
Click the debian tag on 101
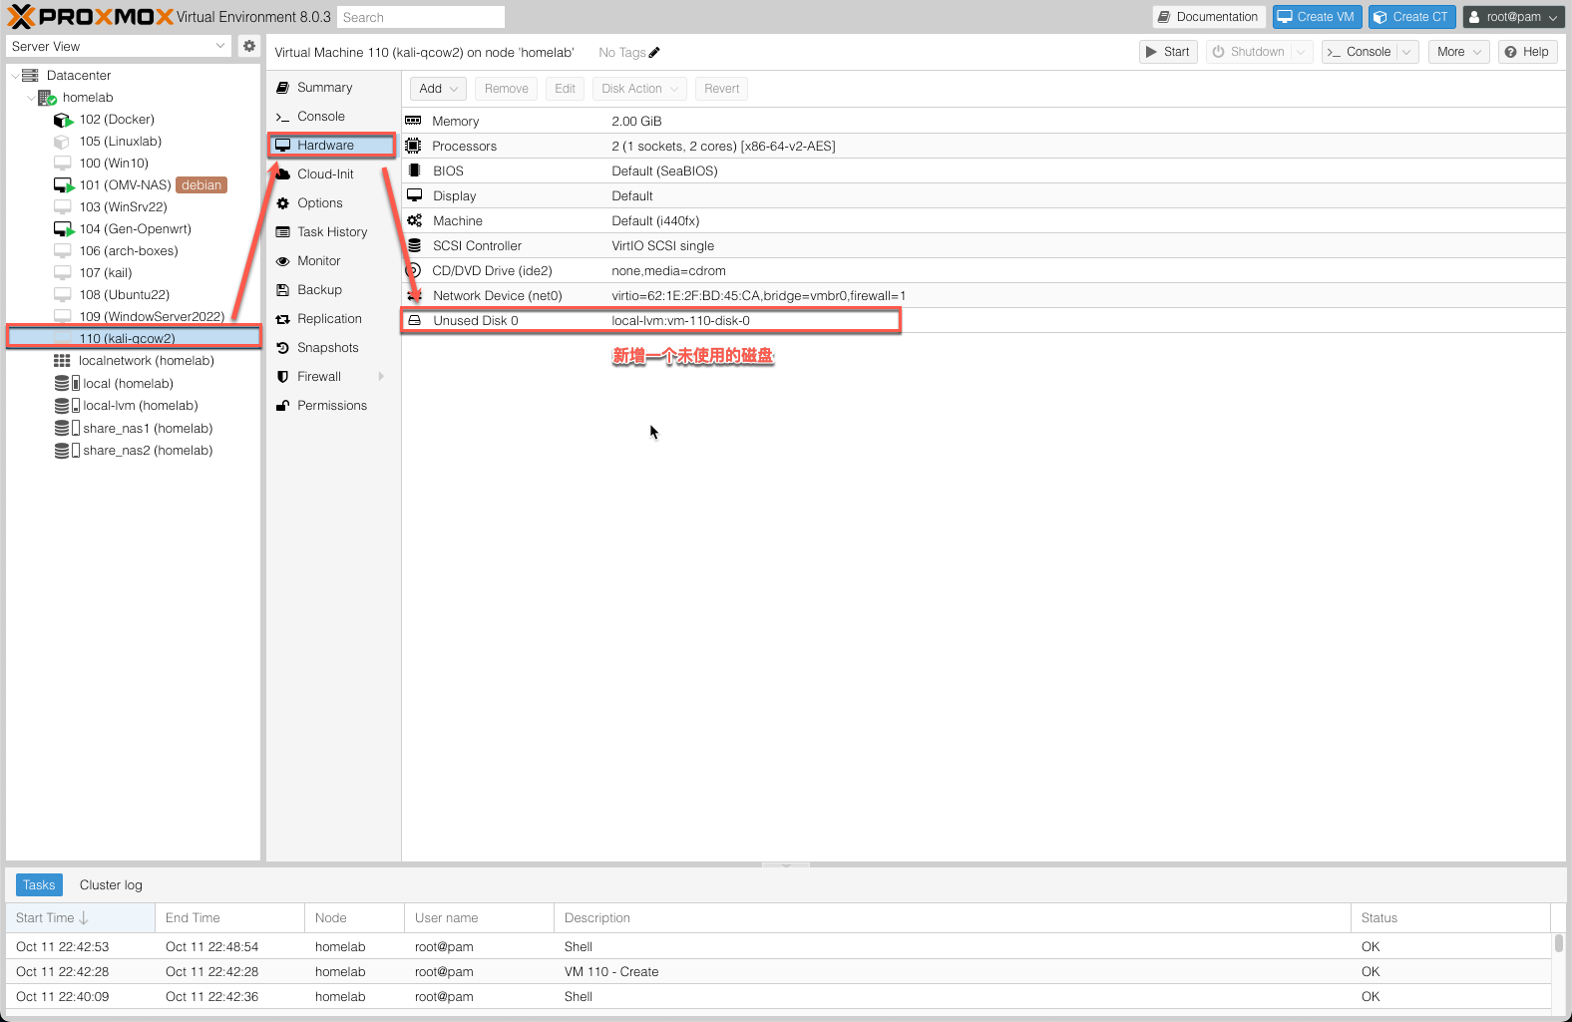click(x=201, y=185)
